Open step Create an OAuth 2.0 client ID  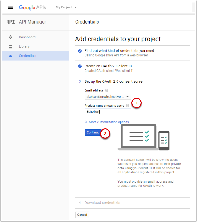point(108,66)
